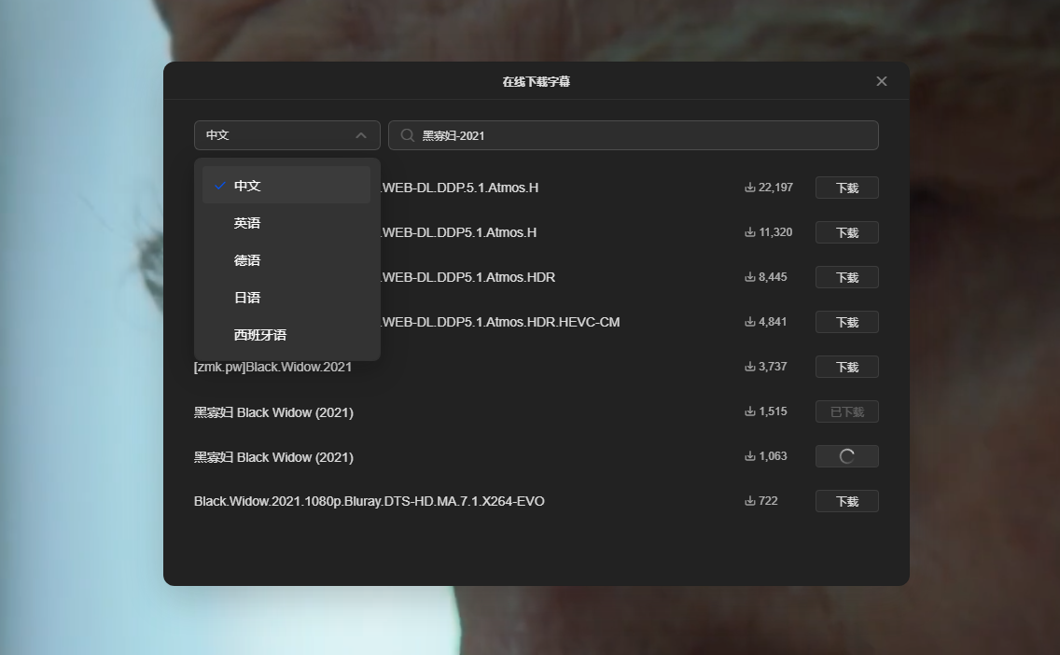Image resolution: width=1060 pixels, height=655 pixels.
Task: Pick 日语 as subtitle language
Action: (x=247, y=298)
